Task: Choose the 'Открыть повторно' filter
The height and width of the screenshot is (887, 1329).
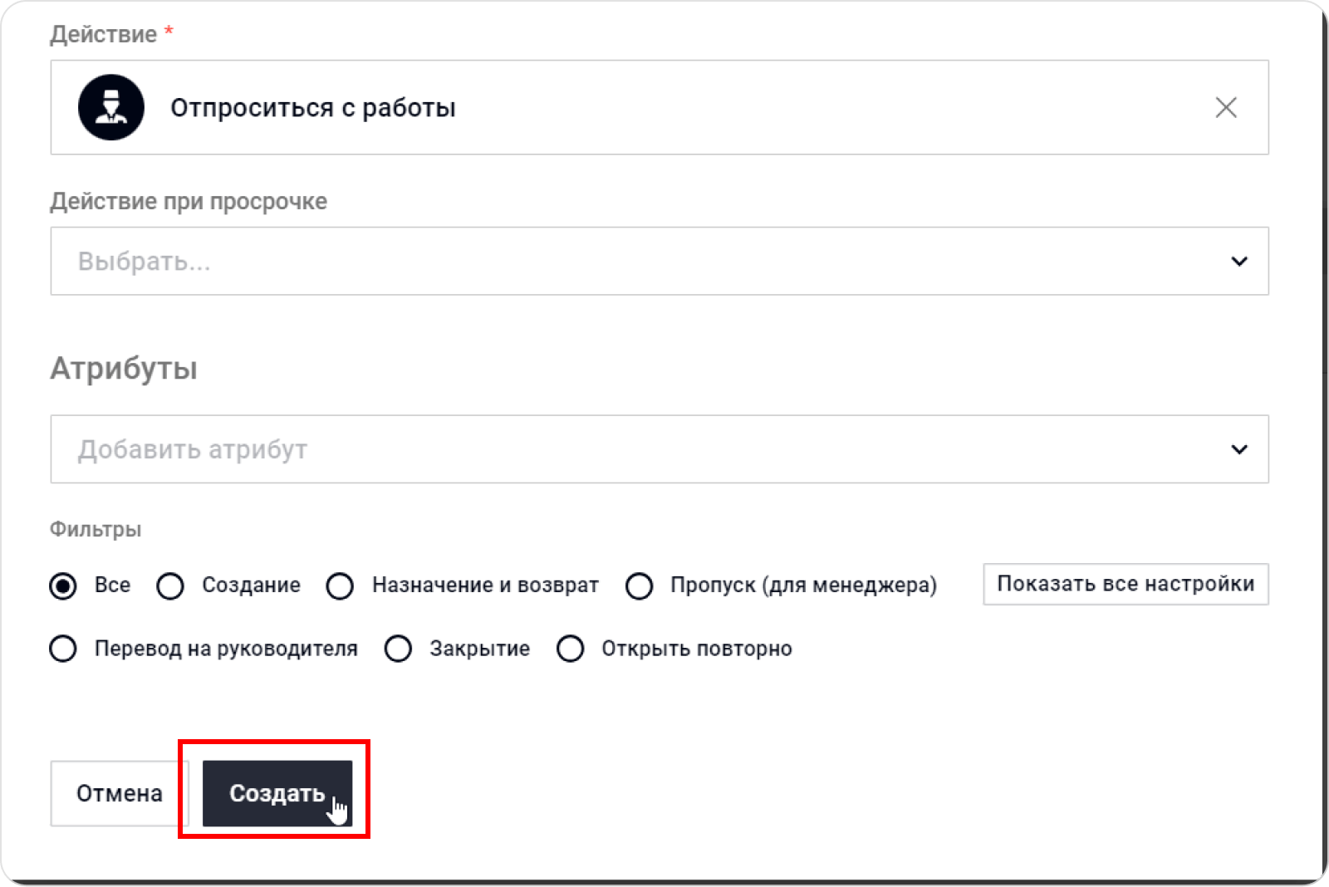Action: coord(571,649)
